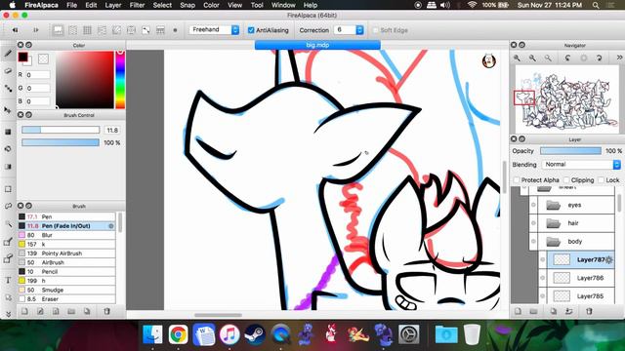Expand more tools chevron at toolbar bottom
625x351 pixels.
[8, 314]
